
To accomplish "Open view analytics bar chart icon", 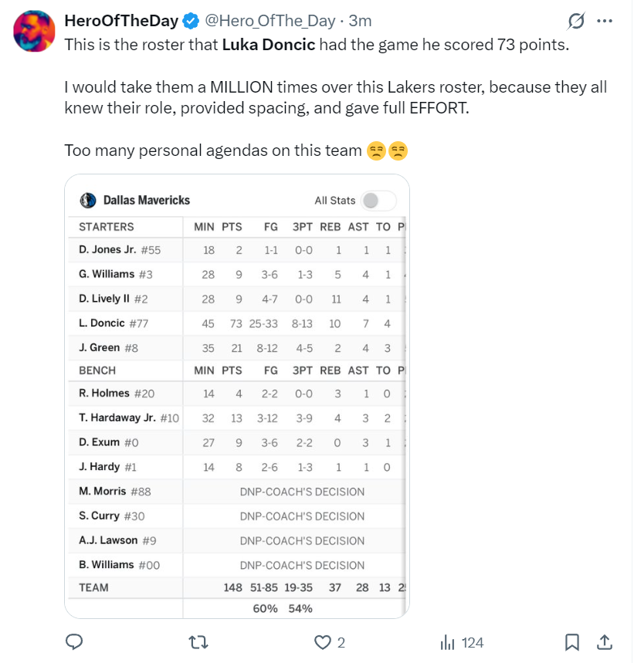I will [x=447, y=642].
